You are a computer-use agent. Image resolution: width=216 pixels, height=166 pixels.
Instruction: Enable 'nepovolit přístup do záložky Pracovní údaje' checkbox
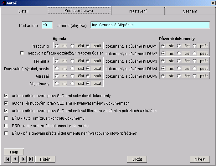22,53
